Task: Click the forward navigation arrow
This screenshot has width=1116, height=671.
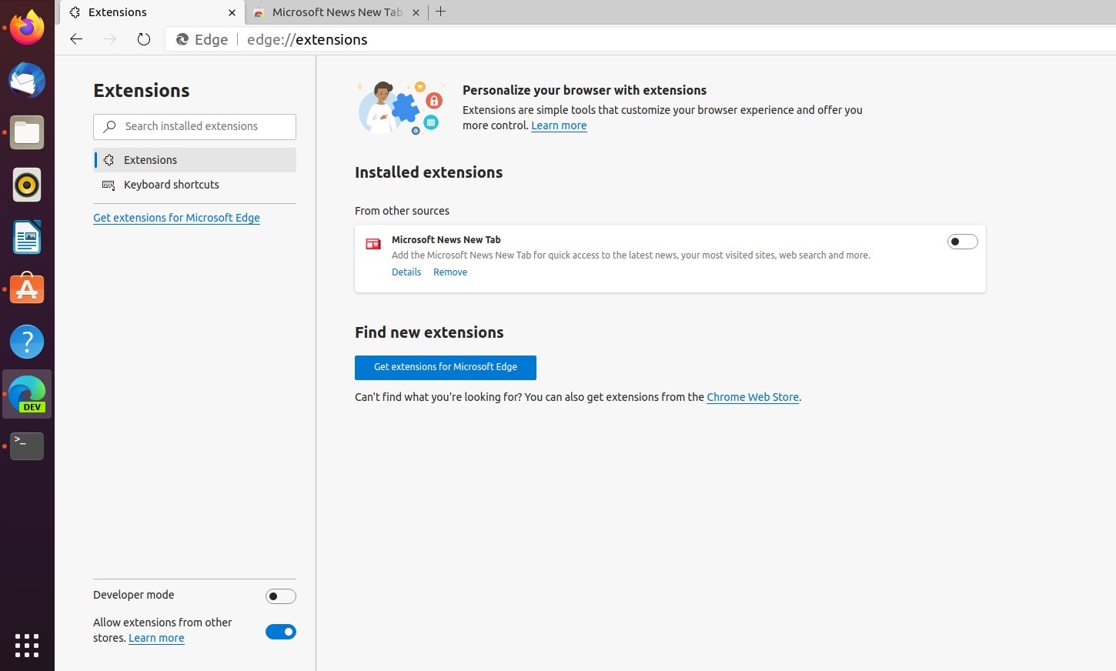Action: pyautogui.click(x=110, y=39)
